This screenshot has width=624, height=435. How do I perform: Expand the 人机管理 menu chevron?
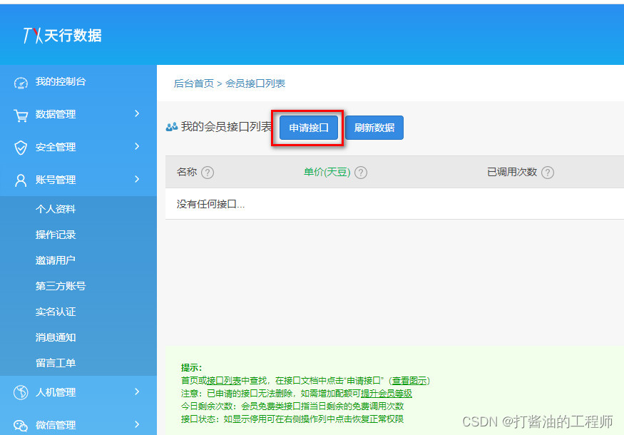click(x=137, y=391)
